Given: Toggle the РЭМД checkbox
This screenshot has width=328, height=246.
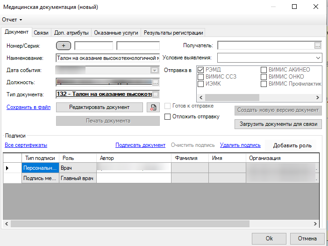Looking at the screenshot, I should pos(200,70).
